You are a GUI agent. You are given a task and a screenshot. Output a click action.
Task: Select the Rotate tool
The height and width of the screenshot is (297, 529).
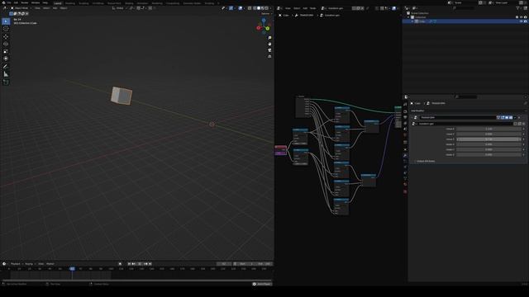click(x=6, y=44)
